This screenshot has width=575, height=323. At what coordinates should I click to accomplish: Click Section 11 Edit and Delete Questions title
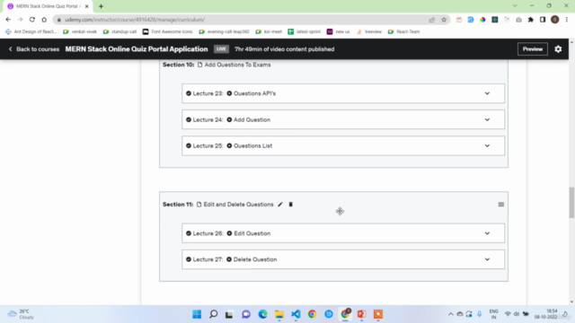(x=238, y=205)
